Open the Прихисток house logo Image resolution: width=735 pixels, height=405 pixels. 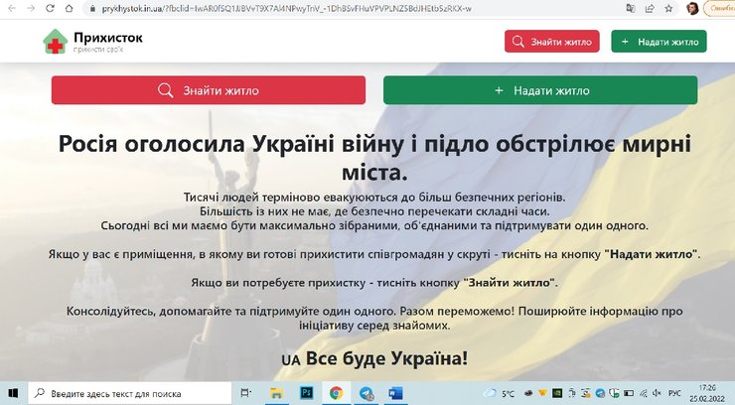[x=56, y=42]
